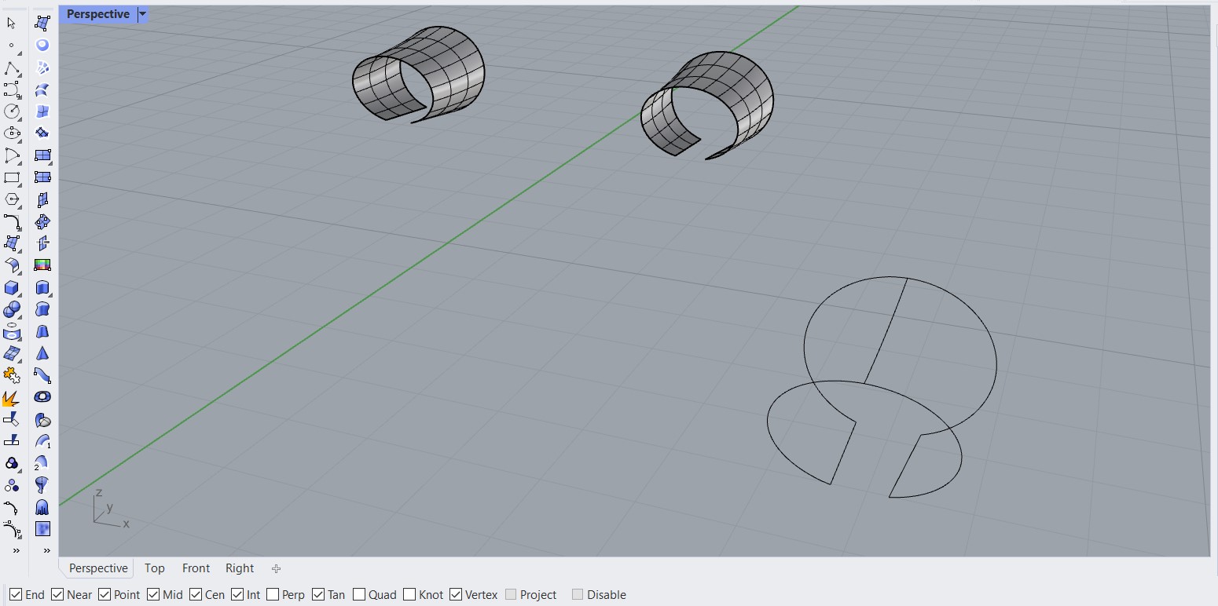Choose the Polyline tool

point(11,68)
